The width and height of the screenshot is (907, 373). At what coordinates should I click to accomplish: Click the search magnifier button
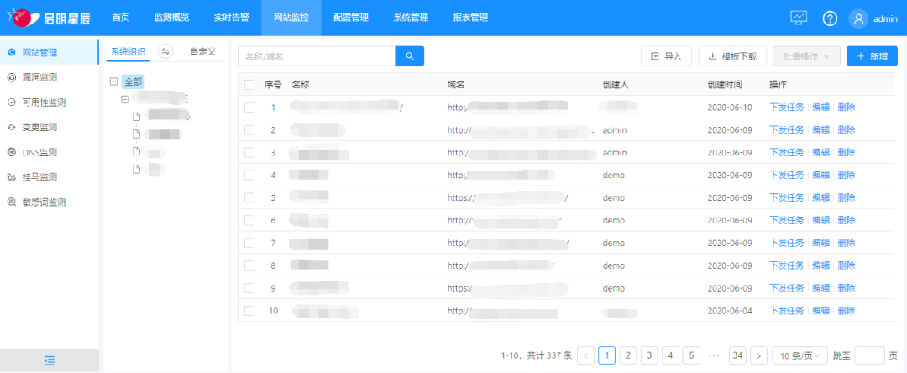pyautogui.click(x=410, y=56)
